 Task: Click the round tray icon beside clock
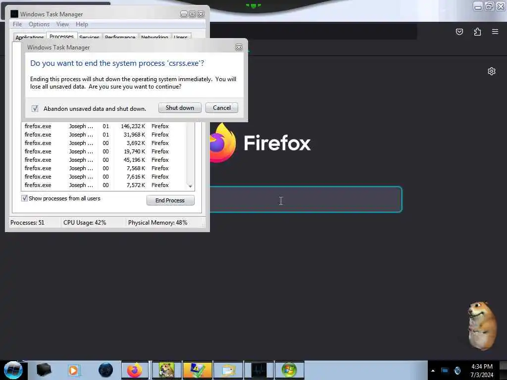point(457,371)
